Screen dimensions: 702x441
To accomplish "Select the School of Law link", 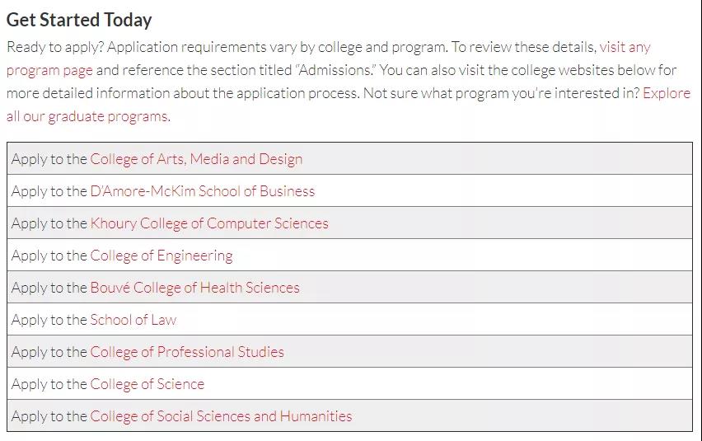I will pos(133,320).
